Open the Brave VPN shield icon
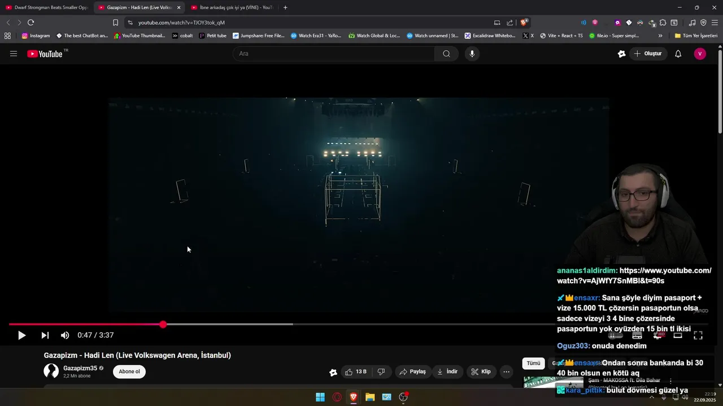The image size is (723, 406). tap(703, 23)
